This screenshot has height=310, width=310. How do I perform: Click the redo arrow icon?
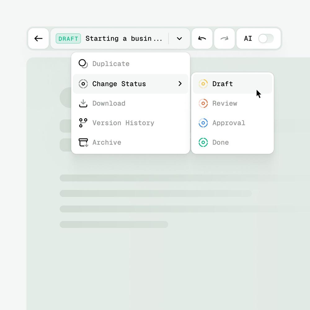tap(224, 38)
